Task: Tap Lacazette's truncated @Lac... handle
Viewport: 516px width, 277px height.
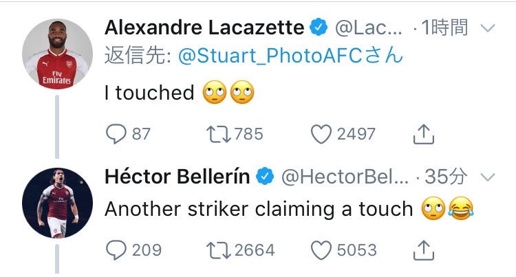Action: pos(368,28)
